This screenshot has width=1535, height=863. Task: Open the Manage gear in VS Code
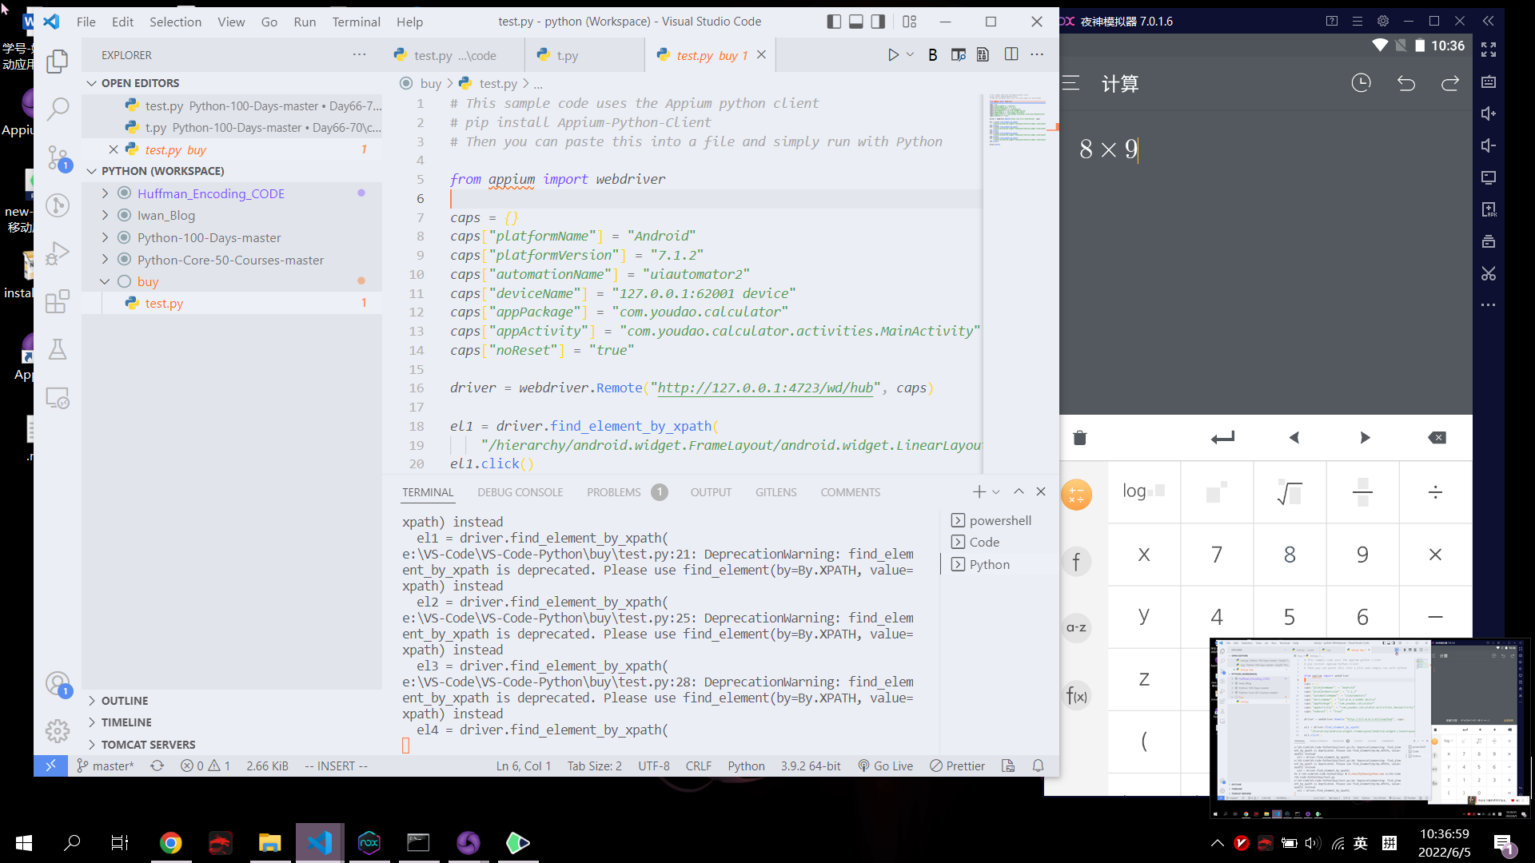58,730
